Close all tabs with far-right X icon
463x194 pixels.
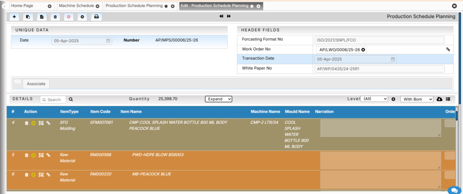[x=454, y=6]
